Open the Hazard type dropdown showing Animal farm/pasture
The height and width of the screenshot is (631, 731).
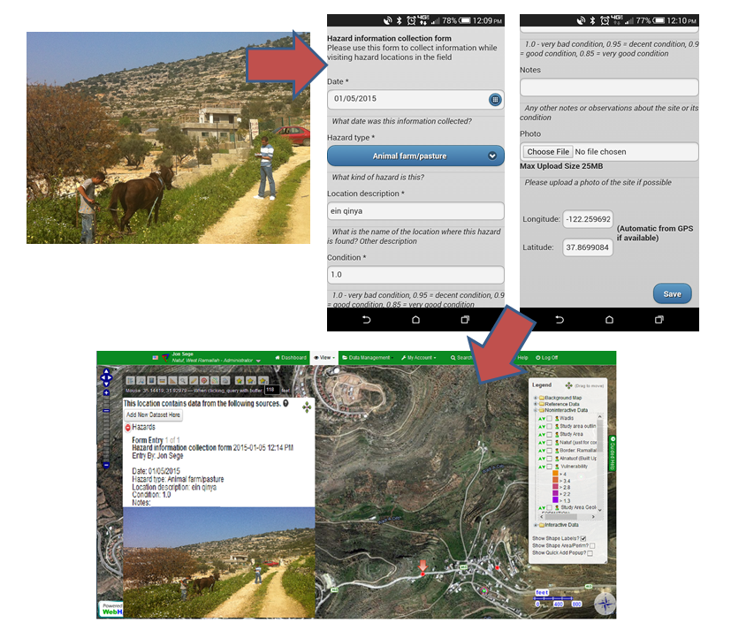point(415,156)
